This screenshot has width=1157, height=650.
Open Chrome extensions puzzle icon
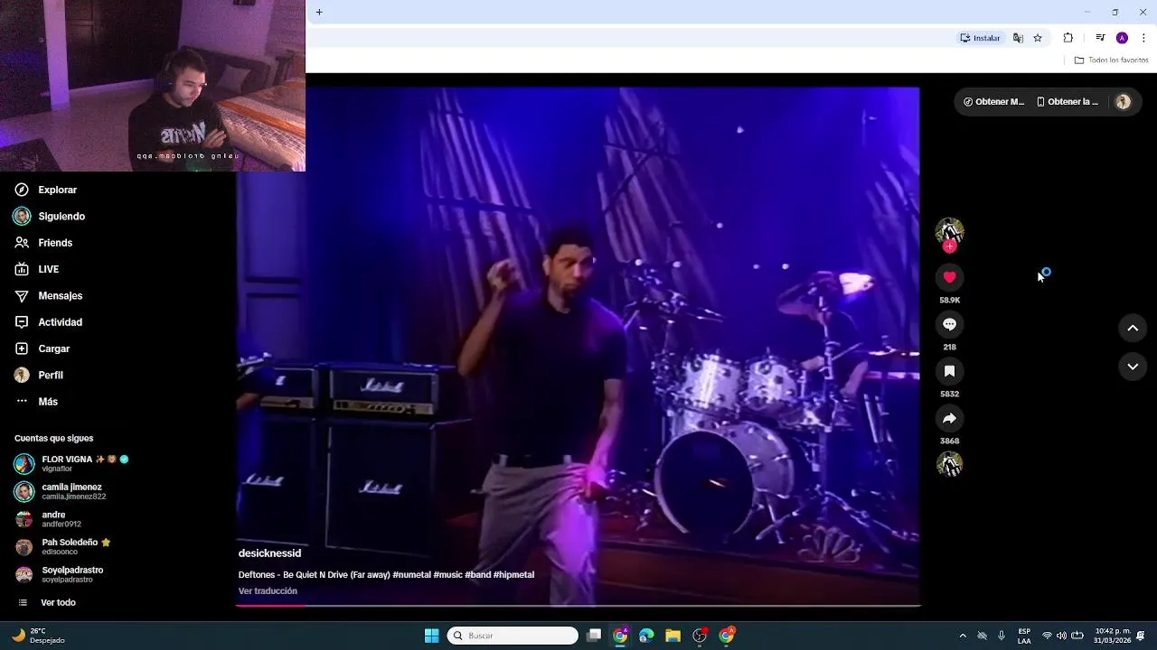click(1068, 38)
